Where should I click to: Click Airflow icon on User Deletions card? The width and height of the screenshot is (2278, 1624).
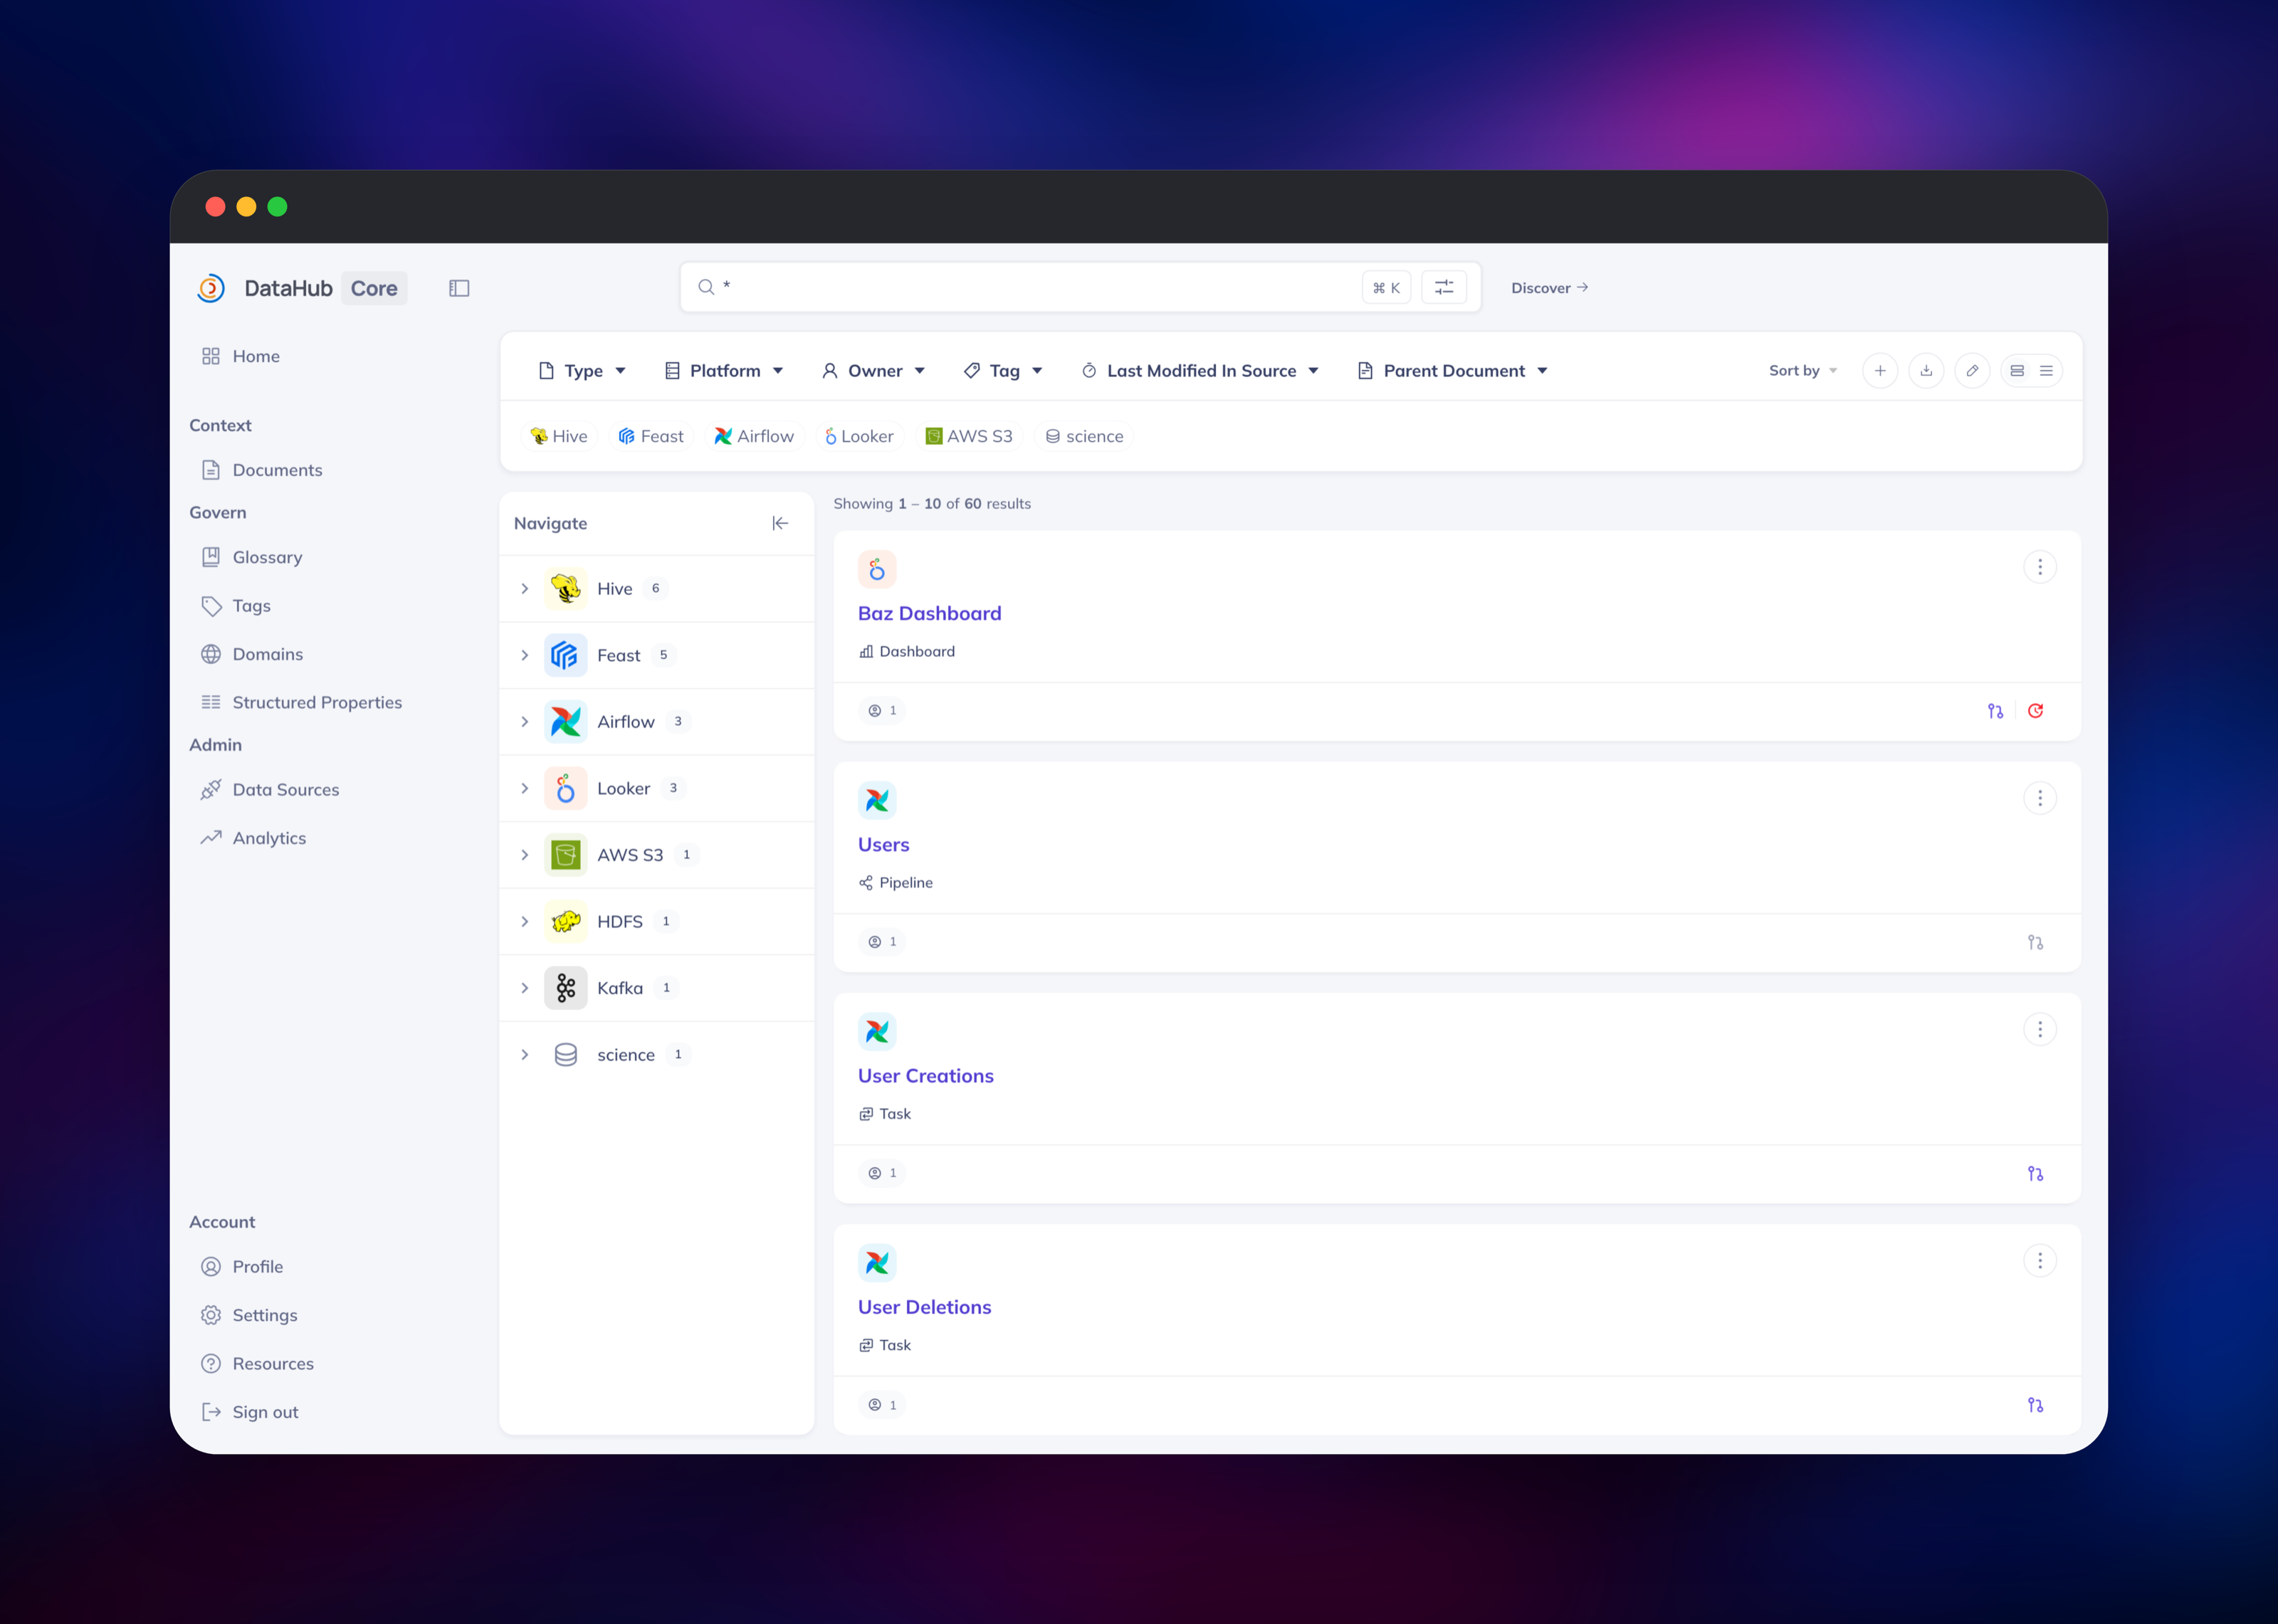coord(877,1263)
